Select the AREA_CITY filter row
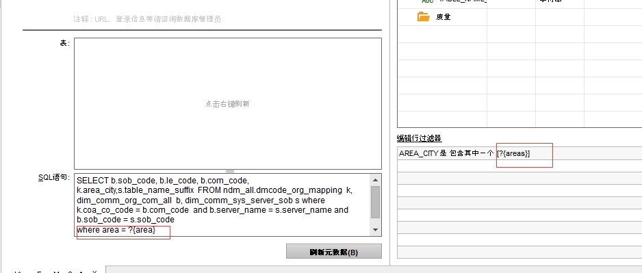The image size is (642, 273). coord(519,153)
